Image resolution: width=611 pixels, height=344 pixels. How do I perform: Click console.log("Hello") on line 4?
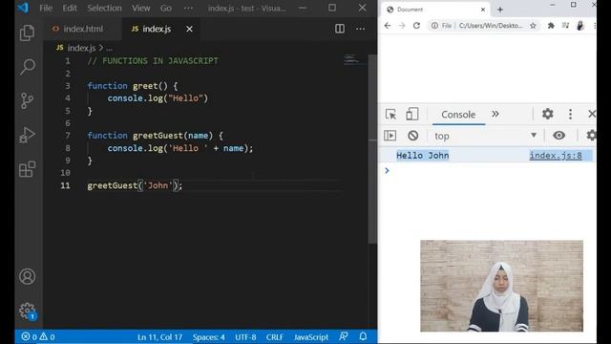tap(158, 98)
